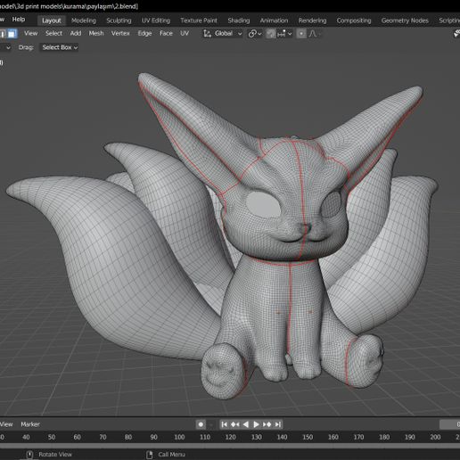Switch to UV Editing workspace
Viewport: 460px width, 460px height.
[x=156, y=21]
